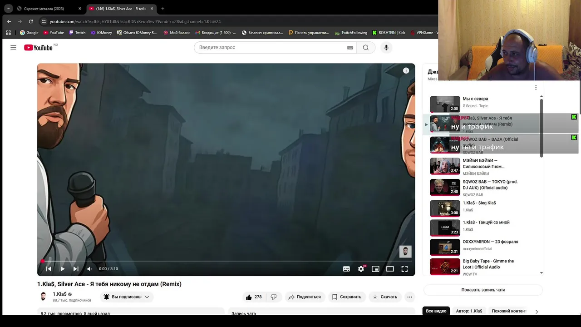This screenshot has height=327, width=581.
Task: Go back in the browser
Action: (9, 21)
